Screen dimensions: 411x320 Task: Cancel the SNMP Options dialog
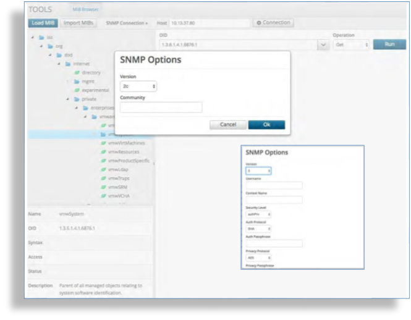(x=228, y=125)
